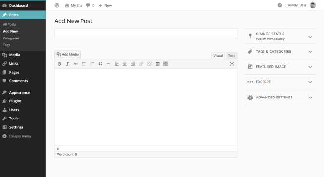Open the New content menu in admin bar
Image resolution: width=324 pixels, height=177 pixels.
pos(105,5)
